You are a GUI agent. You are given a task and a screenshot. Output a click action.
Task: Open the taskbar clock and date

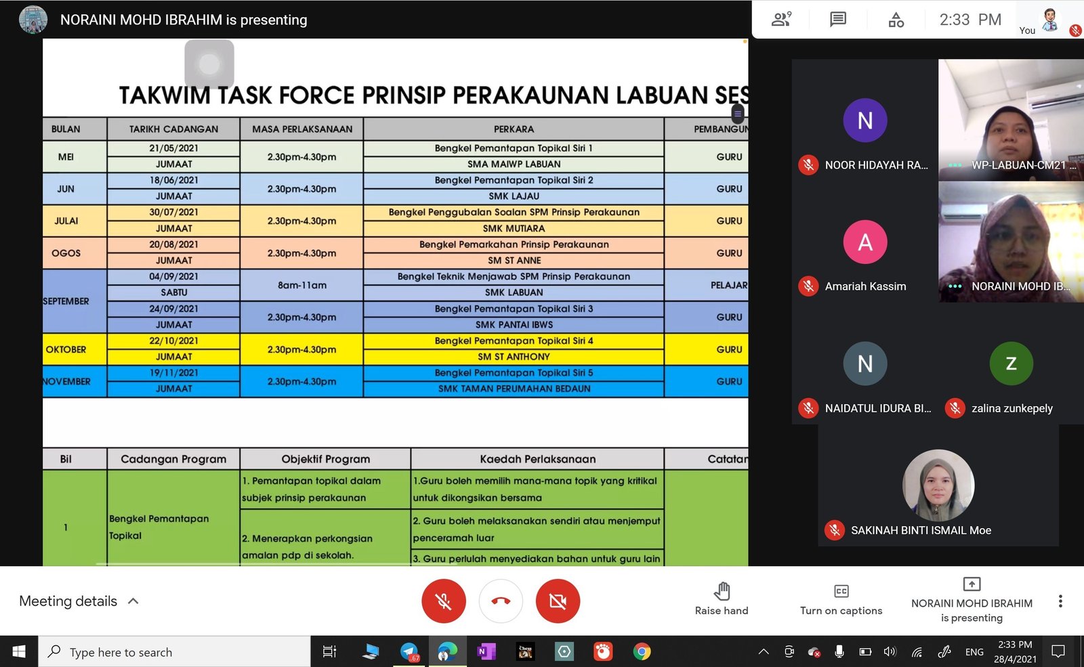1015,651
